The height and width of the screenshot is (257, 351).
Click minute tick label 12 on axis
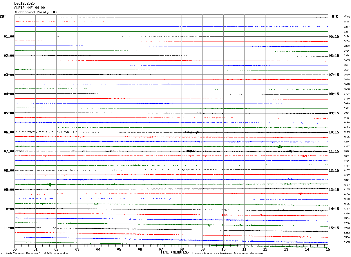265,249
